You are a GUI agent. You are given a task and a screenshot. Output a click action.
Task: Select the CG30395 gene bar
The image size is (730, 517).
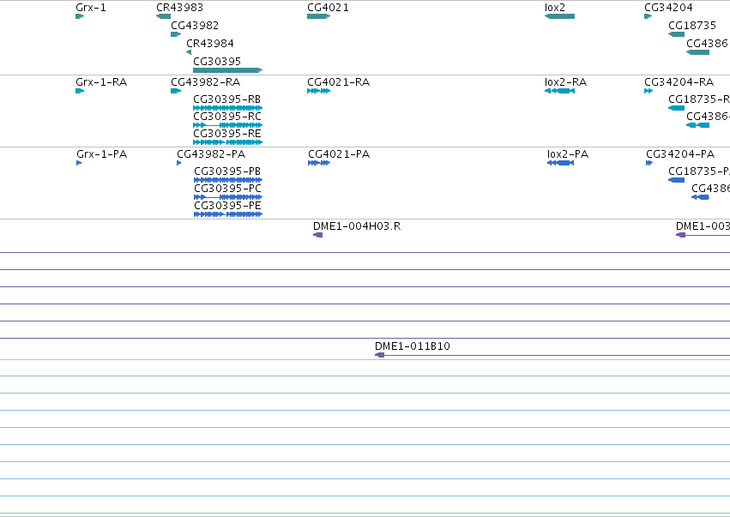[x=227, y=70]
